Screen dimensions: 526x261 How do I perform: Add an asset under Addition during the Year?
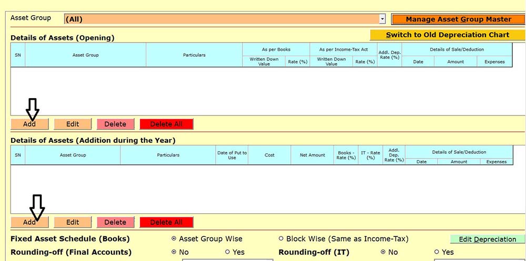pos(29,222)
